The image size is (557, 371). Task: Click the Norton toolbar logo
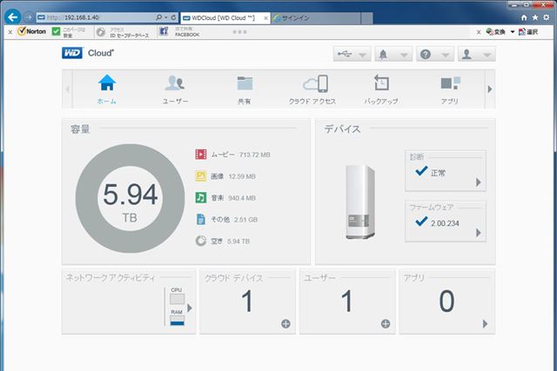point(32,31)
